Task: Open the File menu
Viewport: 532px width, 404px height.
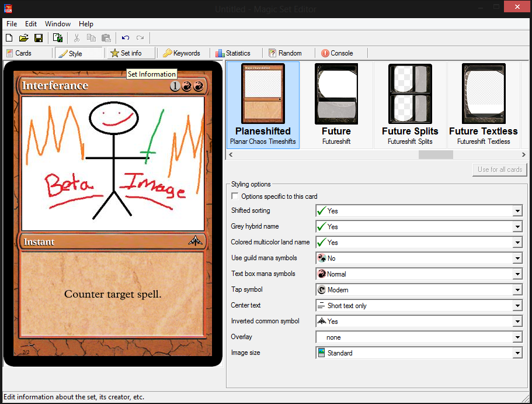Action: 12,24
